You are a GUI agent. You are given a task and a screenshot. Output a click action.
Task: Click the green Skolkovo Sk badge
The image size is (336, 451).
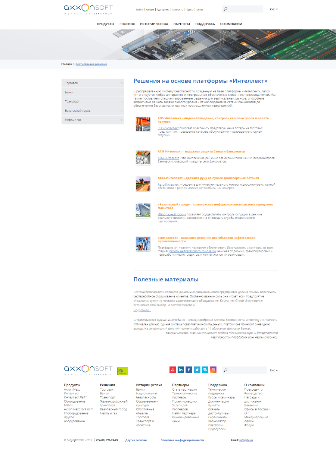122,371
